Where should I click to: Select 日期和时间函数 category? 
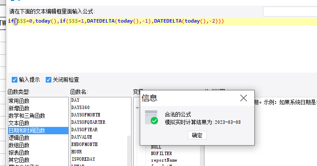tap(38, 130)
